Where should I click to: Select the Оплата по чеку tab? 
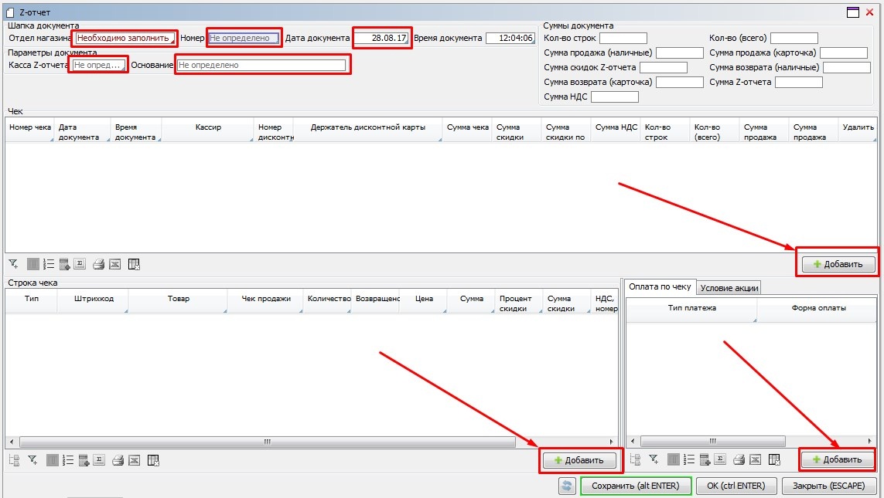pyautogui.click(x=660, y=286)
